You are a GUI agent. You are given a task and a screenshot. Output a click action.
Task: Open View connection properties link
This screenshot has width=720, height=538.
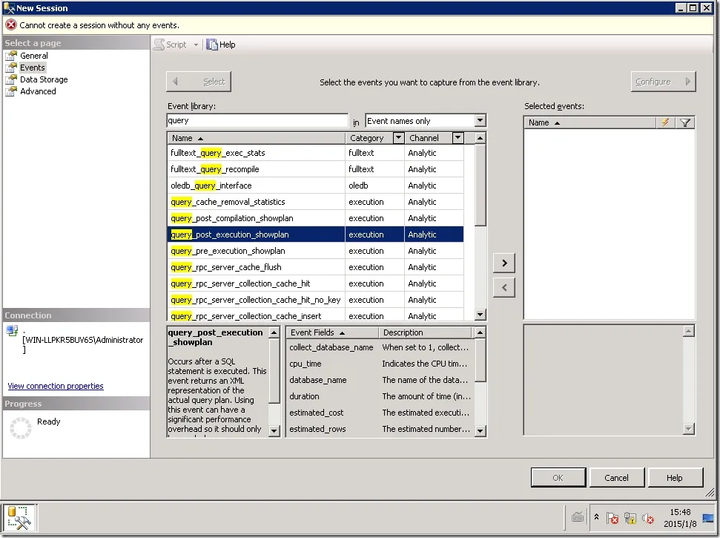(x=56, y=386)
